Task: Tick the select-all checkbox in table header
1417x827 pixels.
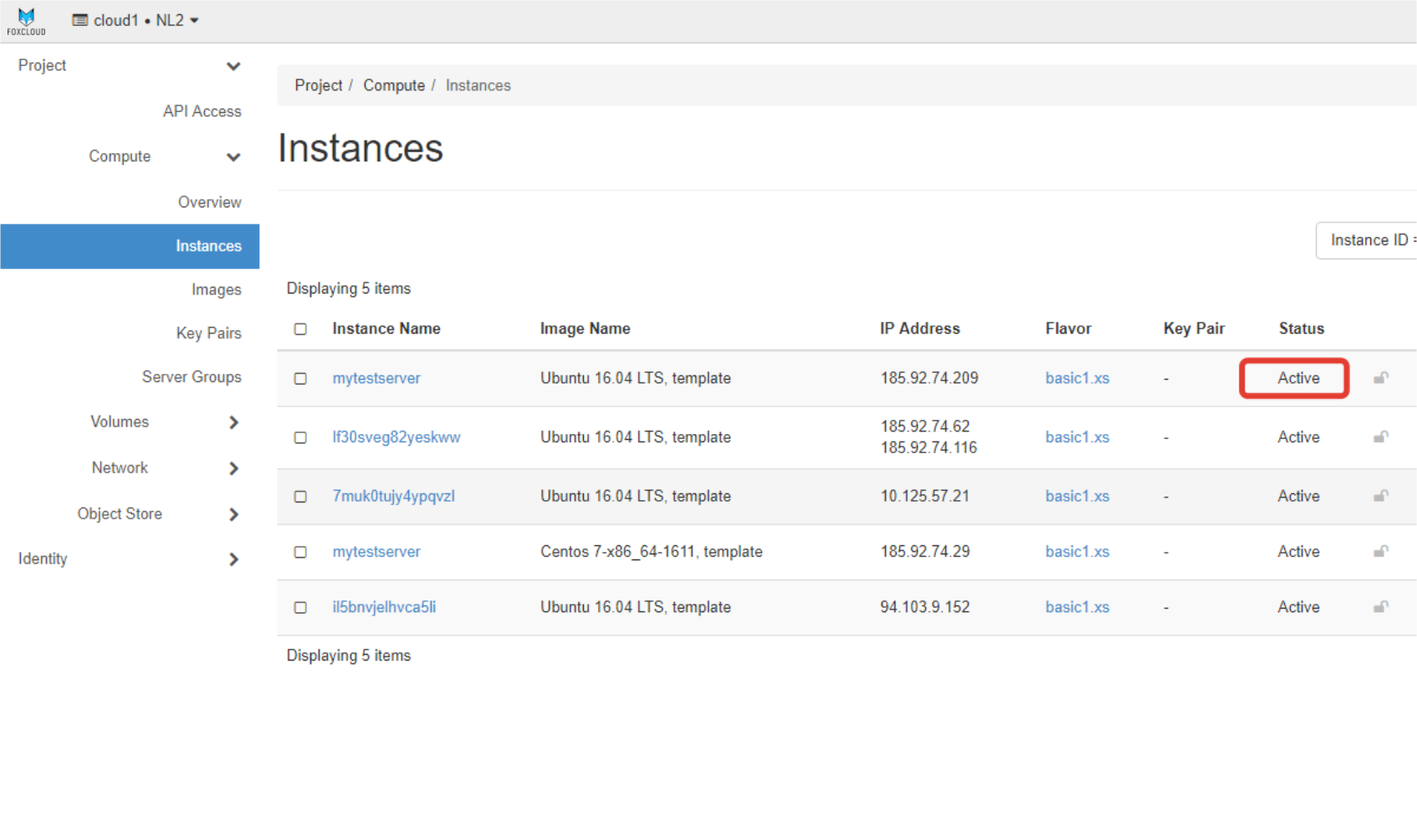Action: (x=300, y=329)
